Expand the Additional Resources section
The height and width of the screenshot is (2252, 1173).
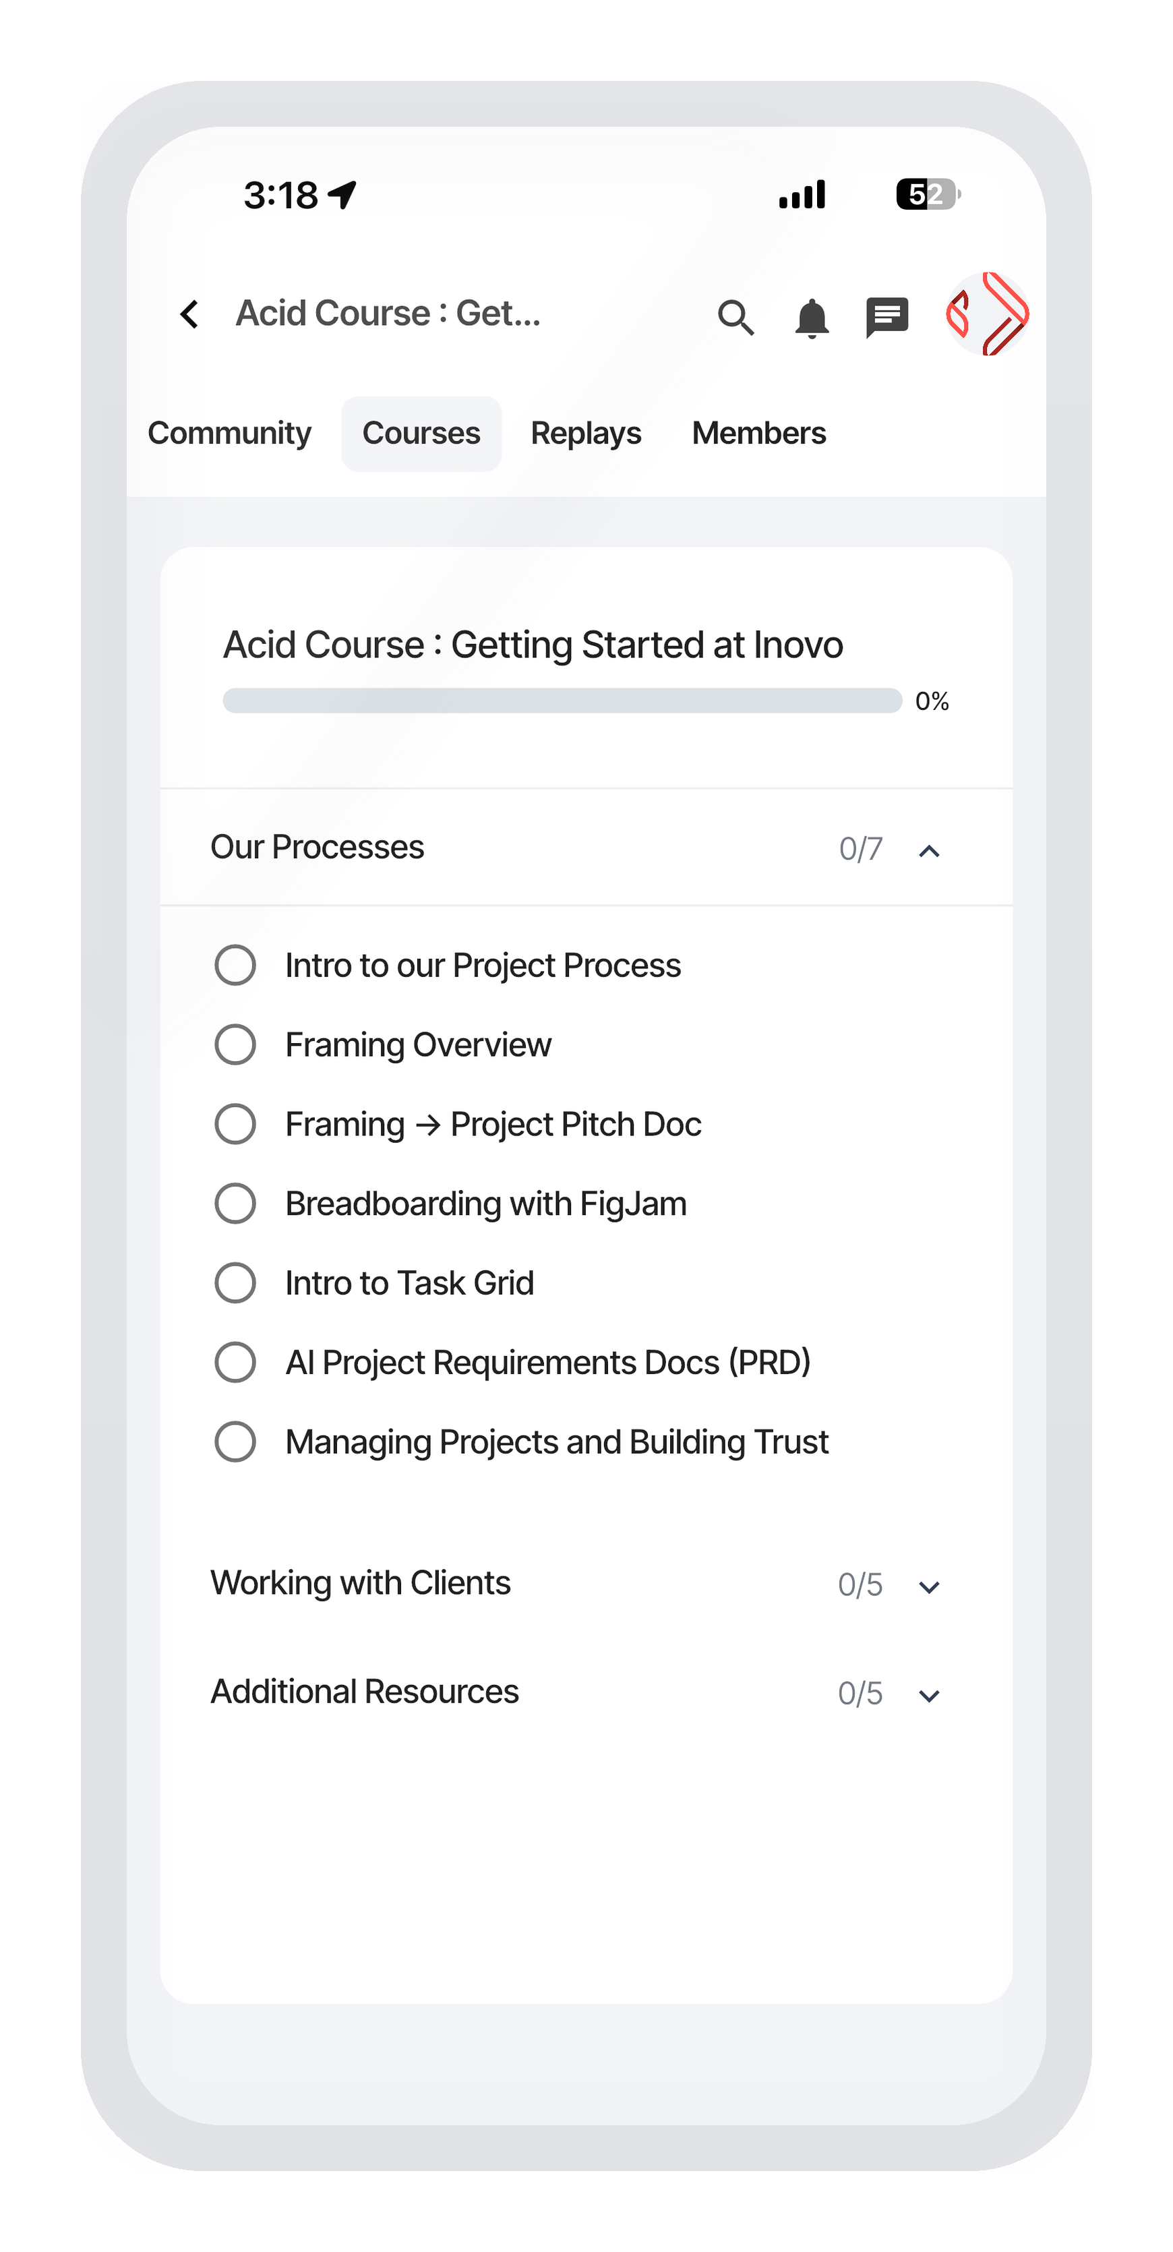coord(929,1695)
